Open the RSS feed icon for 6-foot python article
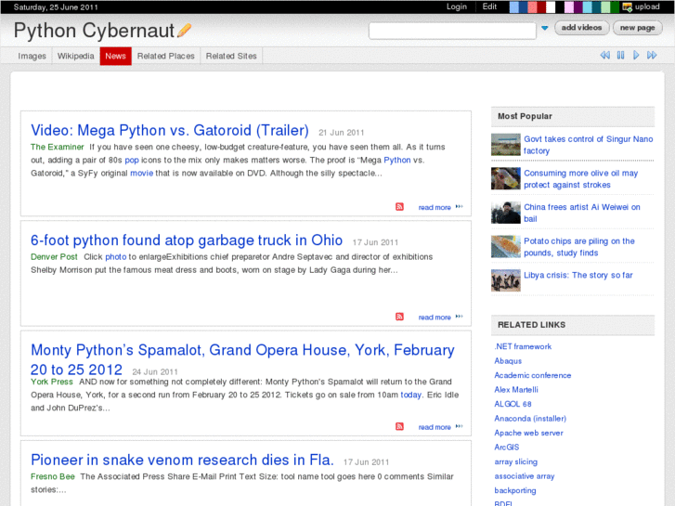Screen dimensions: 675x506 click(399, 317)
